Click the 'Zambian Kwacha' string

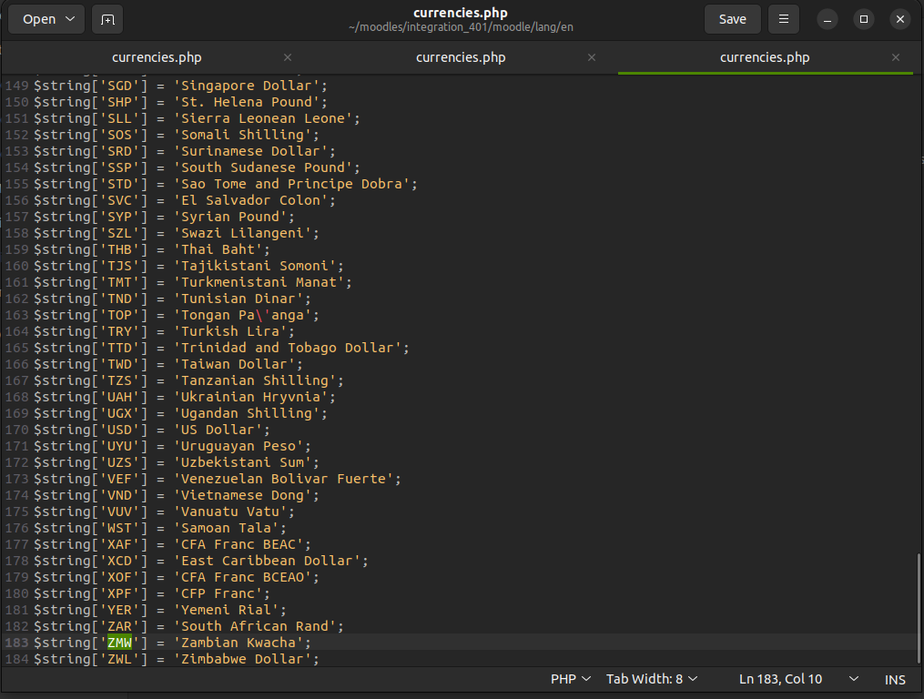[239, 643]
